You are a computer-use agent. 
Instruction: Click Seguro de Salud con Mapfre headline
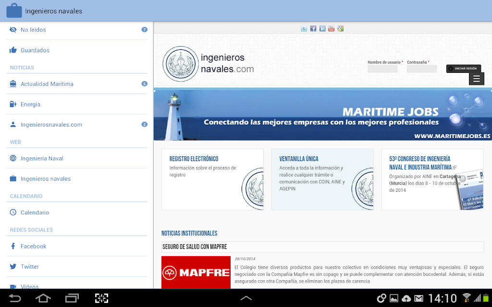[195, 247]
